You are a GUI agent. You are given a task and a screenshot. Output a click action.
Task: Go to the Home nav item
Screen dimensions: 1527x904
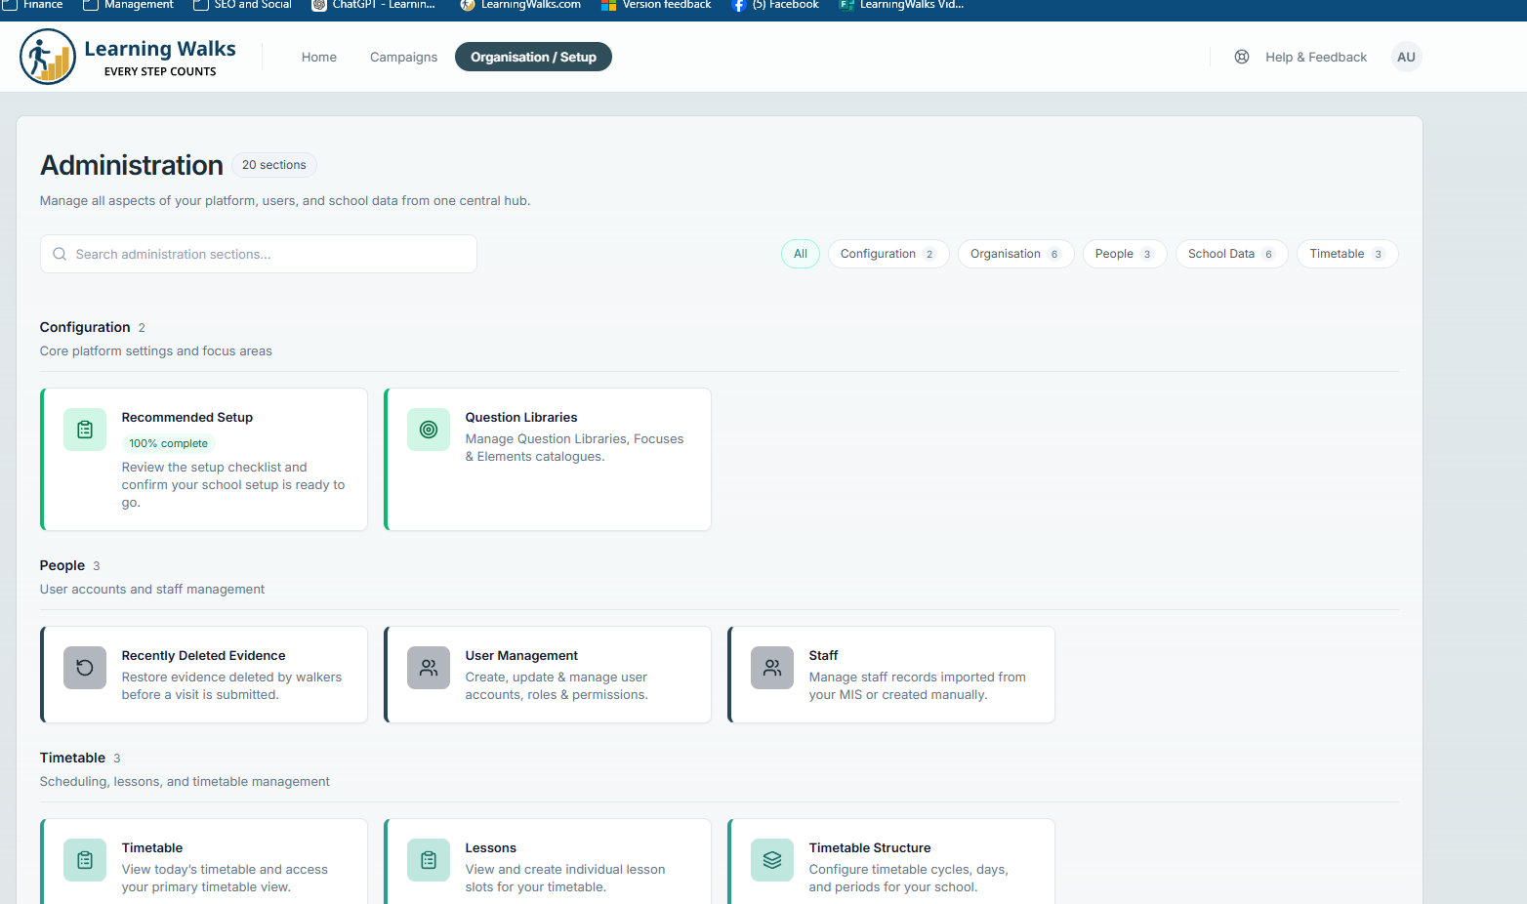pyautogui.click(x=319, y=58)
